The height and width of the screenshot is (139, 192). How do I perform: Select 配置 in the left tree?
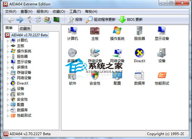tap(21, 105)
